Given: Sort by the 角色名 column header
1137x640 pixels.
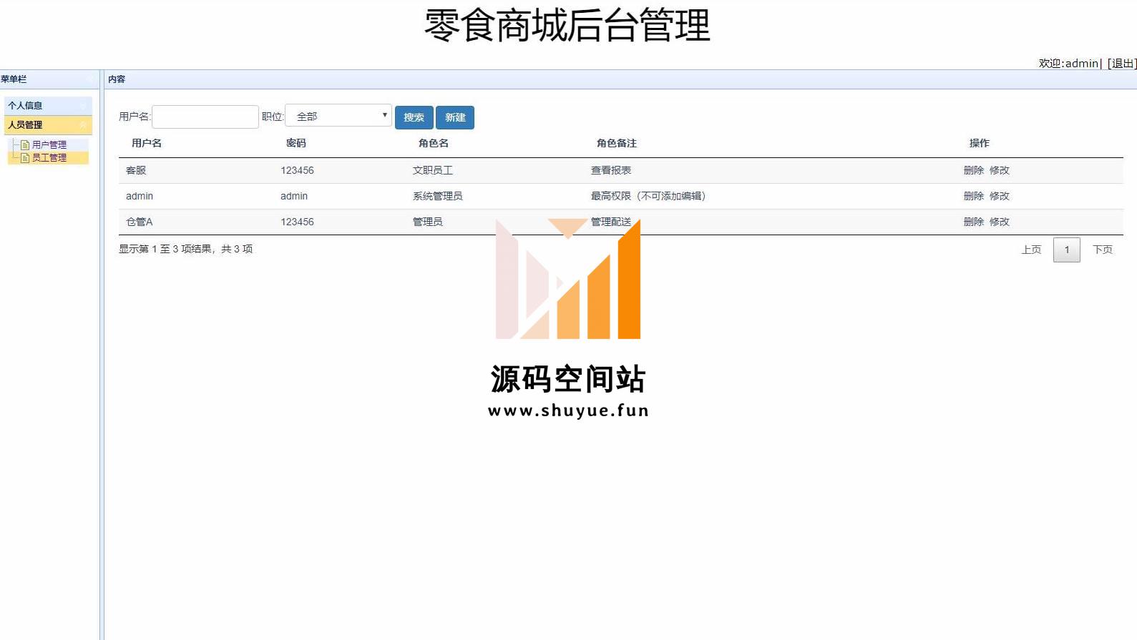Looking at the screenshot, I should click(434, 143).
